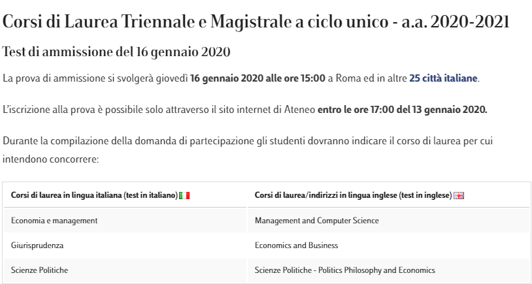Click the paragraph starting L'iscrizione alla prova
Viewport: 532px width, 284px height.
pyautogui.click(x=245, y=110)
